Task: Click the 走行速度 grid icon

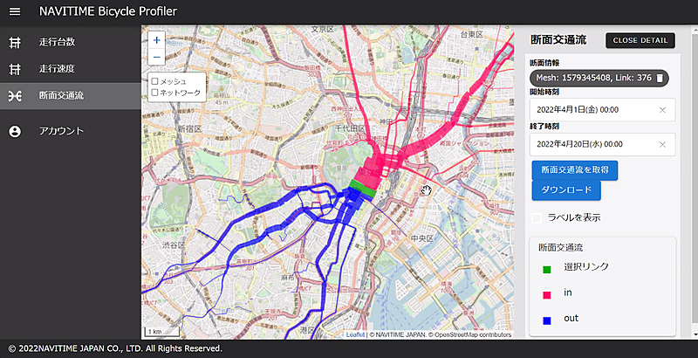Action: (x=15, y=69)
